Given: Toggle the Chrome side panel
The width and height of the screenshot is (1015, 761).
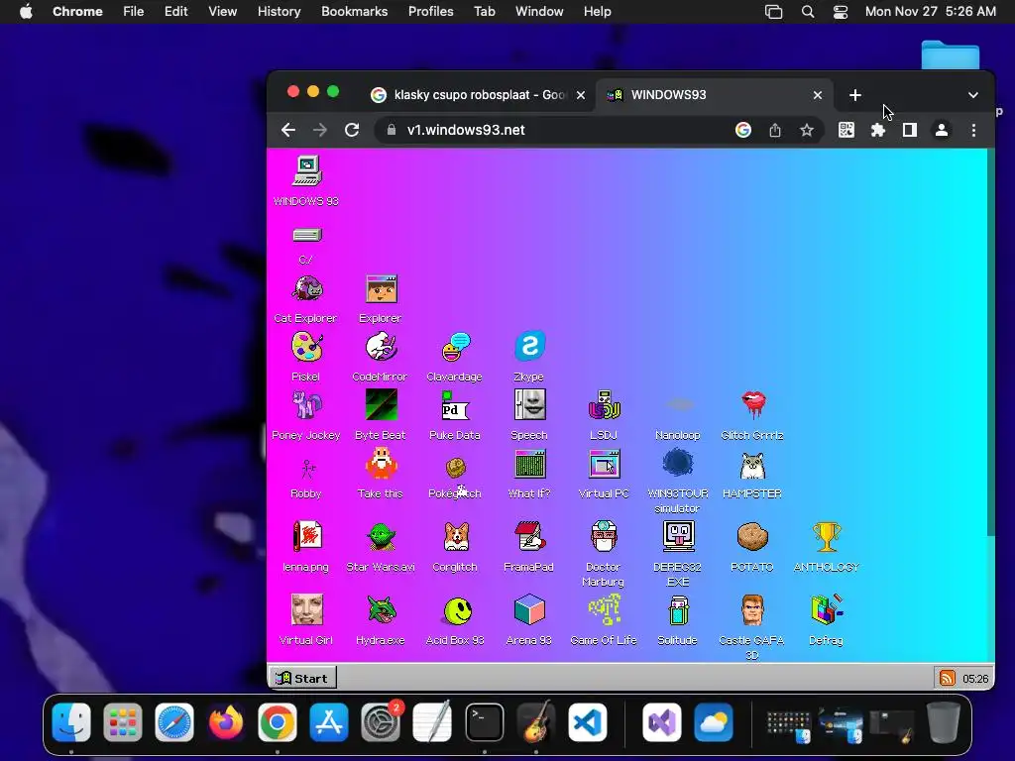Looking at the screenshot, I should [x=910, y=130].
